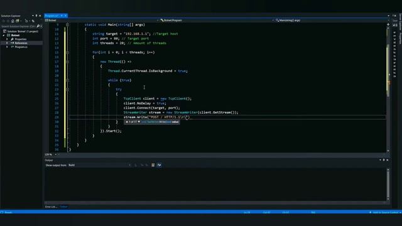Toggle word wrap in the Output toolbar
This screenshot has height=226, width=402.
coord(159,165)
